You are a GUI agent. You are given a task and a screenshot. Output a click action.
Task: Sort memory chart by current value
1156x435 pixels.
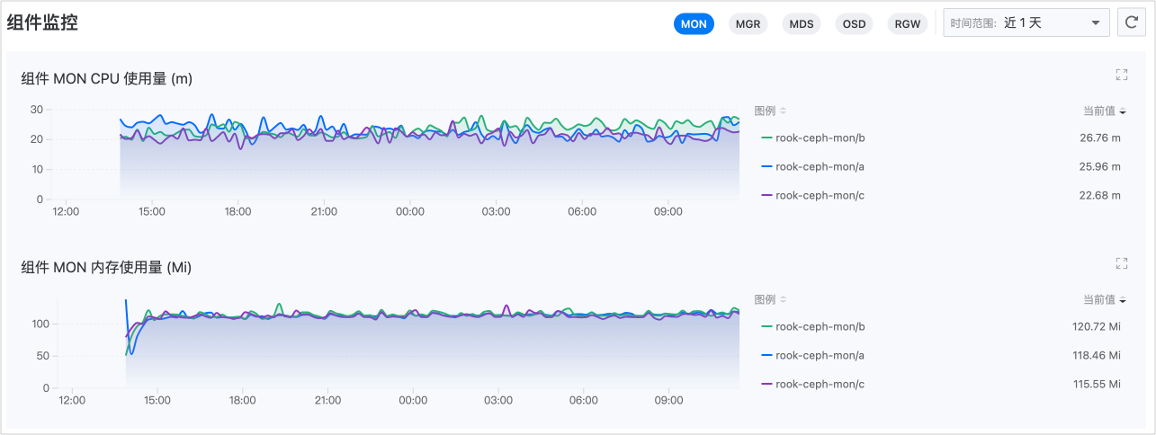(x=1104, y=299)
